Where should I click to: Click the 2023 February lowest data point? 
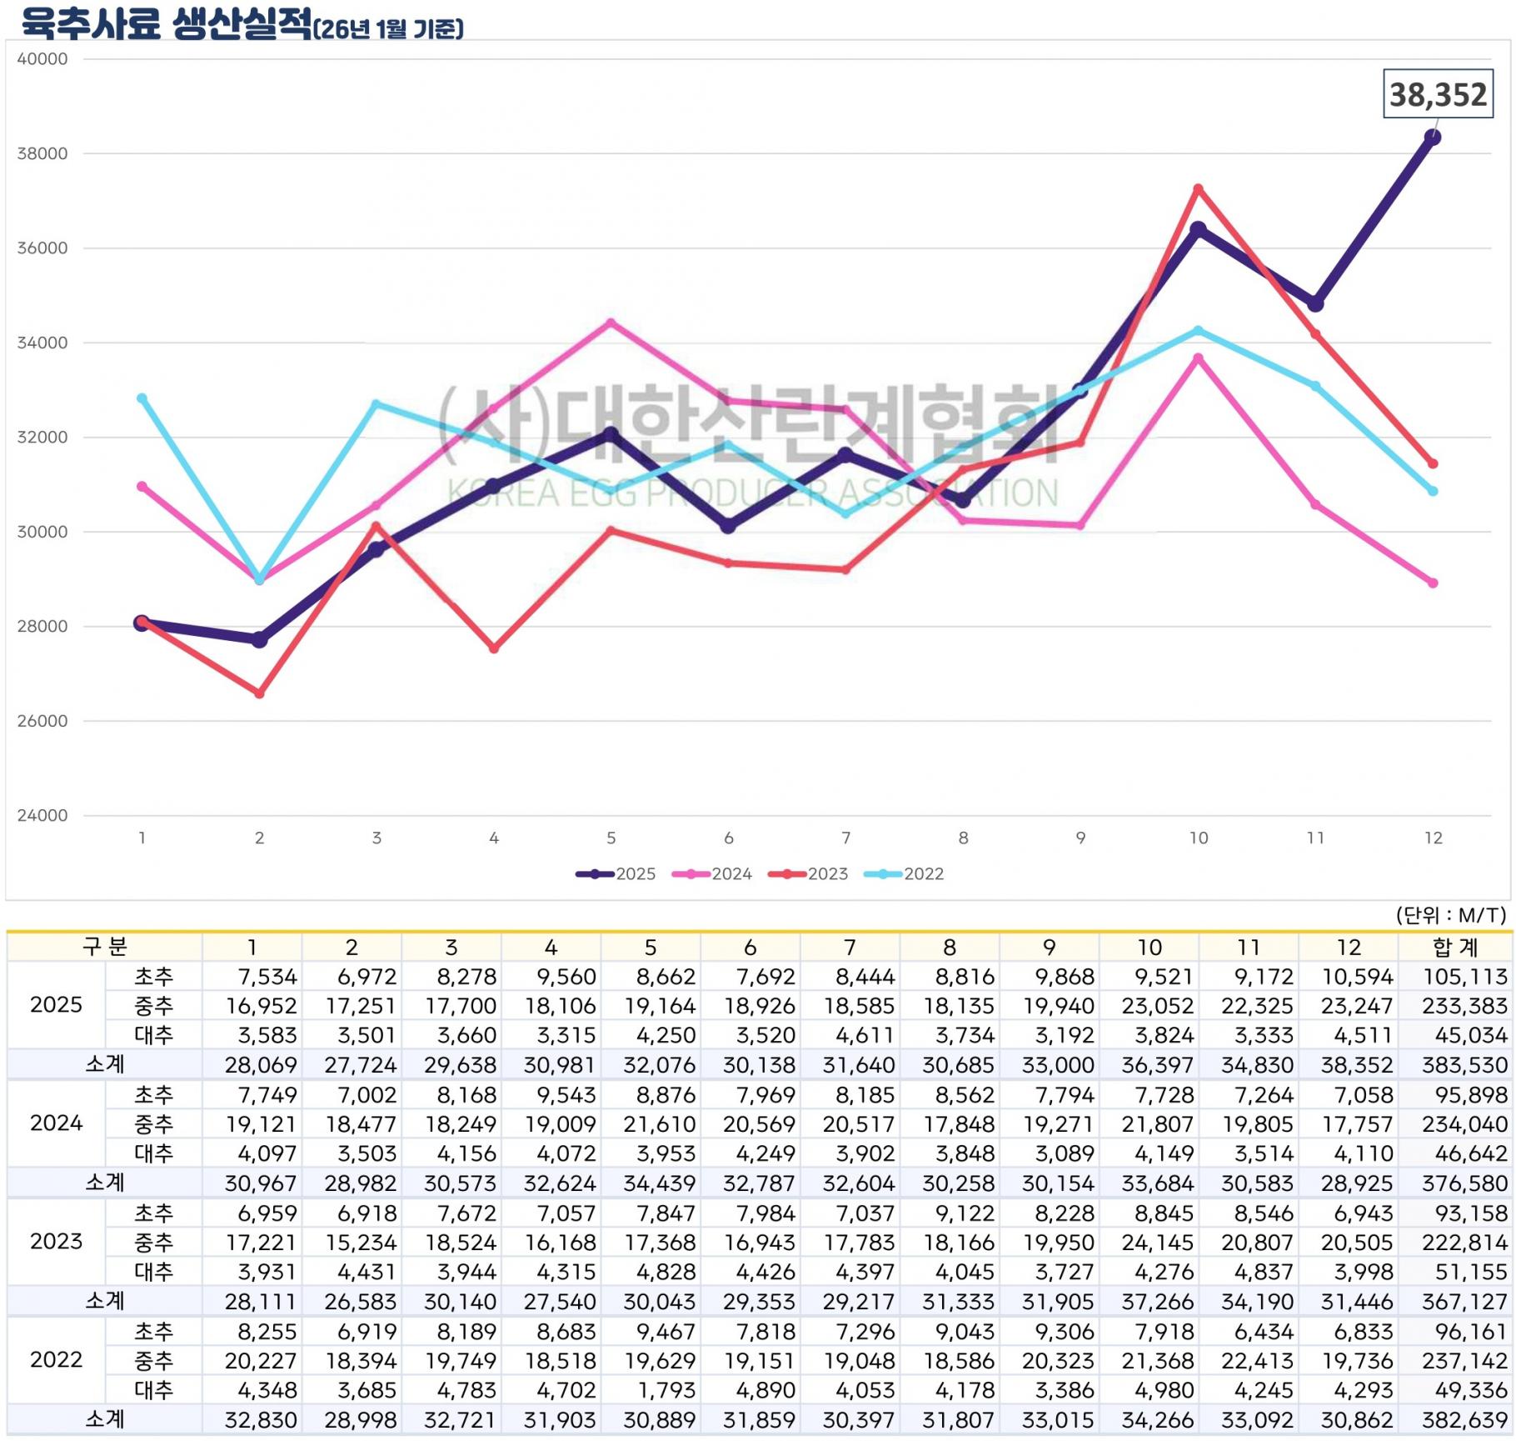click(259, 693)
